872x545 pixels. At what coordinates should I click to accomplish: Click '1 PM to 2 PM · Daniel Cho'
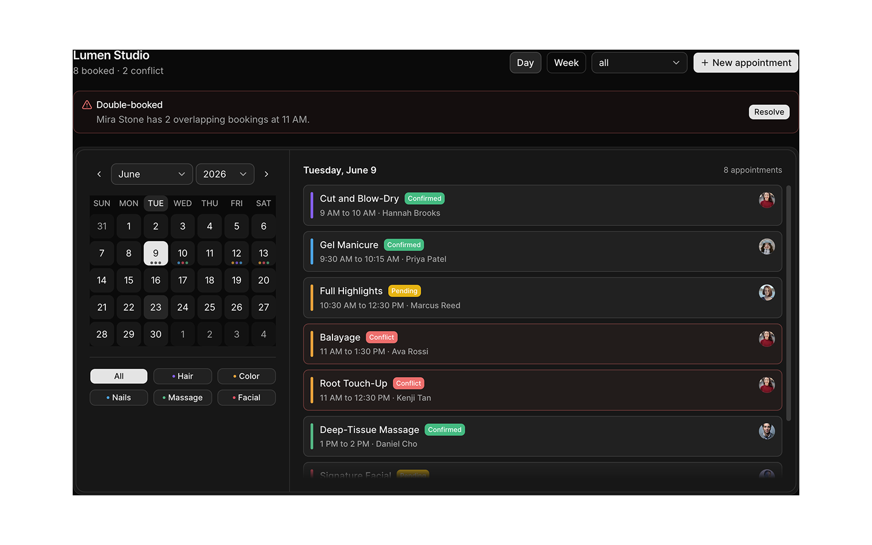click(x=369, y=444)
